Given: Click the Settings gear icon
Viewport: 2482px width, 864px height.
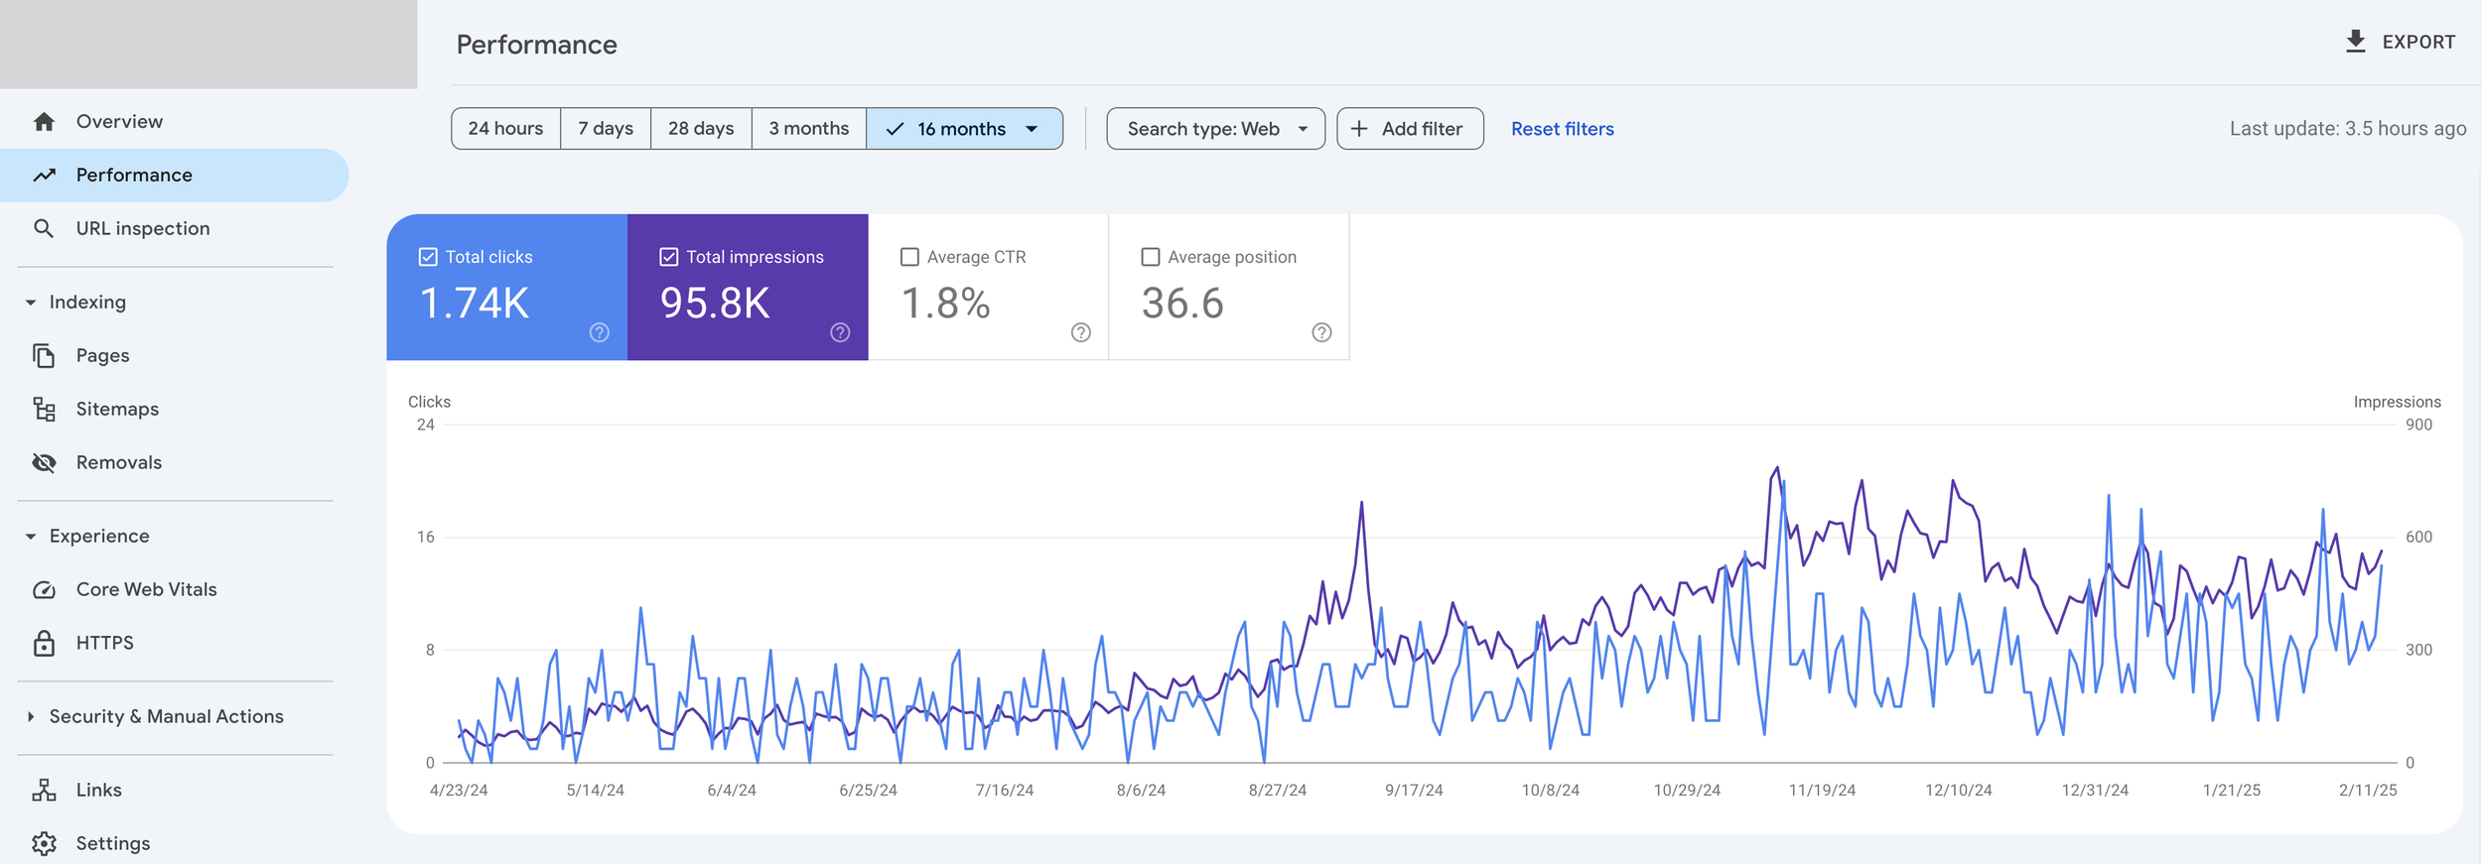Looking at the screenshot, I should click(44, 843).
